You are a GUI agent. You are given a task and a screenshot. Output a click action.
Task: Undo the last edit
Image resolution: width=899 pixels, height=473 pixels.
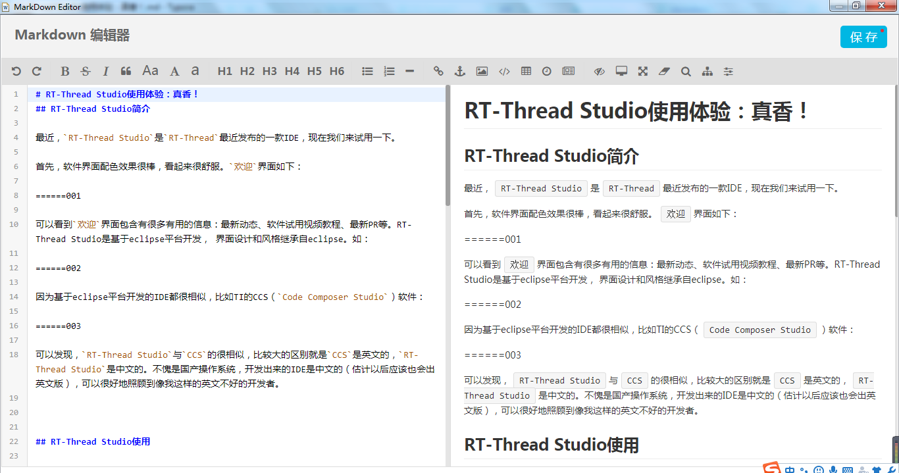(16, 70)
